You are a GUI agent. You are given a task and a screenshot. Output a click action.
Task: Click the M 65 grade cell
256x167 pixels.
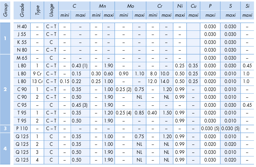click(x=22, y=58)
